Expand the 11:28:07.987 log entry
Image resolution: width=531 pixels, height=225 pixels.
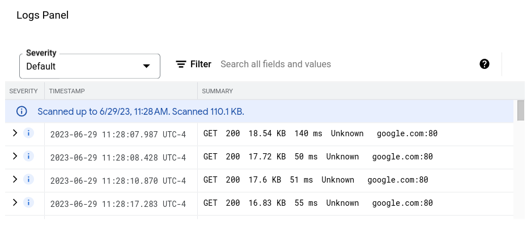pos(15,133)
